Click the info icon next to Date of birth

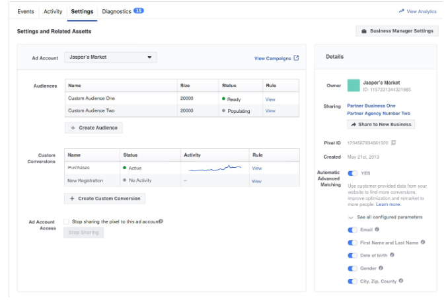(392, 255)
